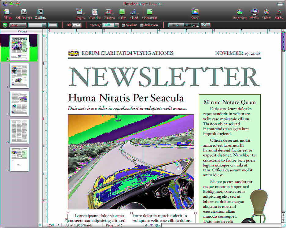286x228 pixels.
Task: Click the vertical scrollbar thumb
Action: pos(284,42)
